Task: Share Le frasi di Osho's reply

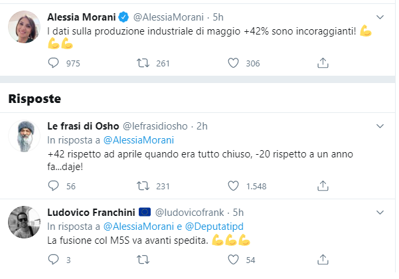Action: coord(323,186)
